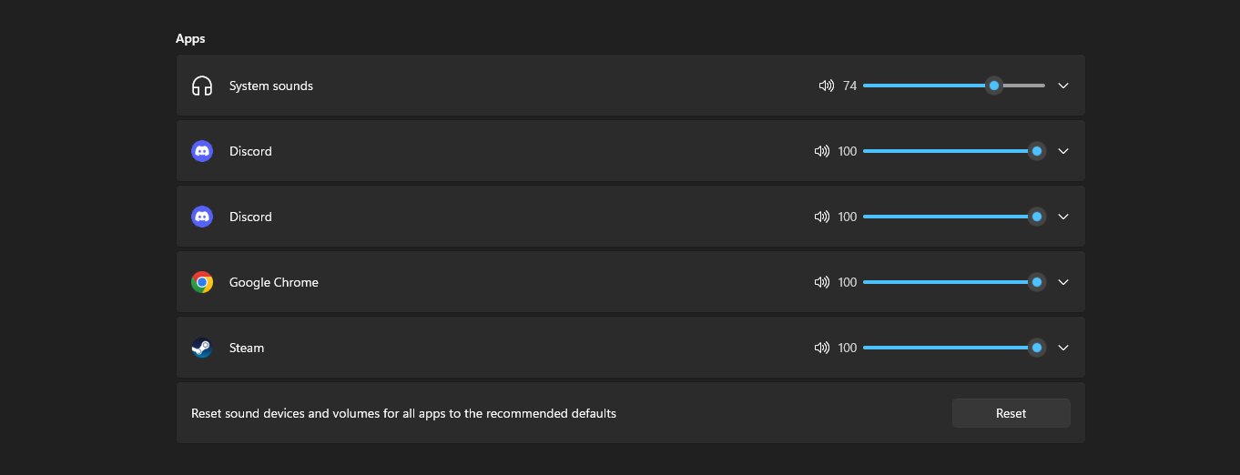Image resolution: width=1240 pixels, height=475 pixels.
Task: Click the Steam app icon
Action: point(202,348)
